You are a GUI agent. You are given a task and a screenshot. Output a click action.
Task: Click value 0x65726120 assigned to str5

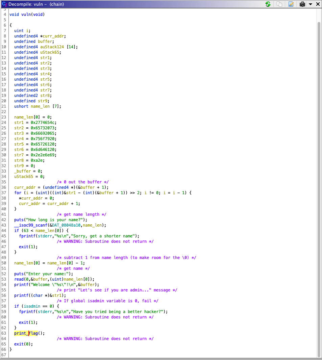tap(43, 144)
